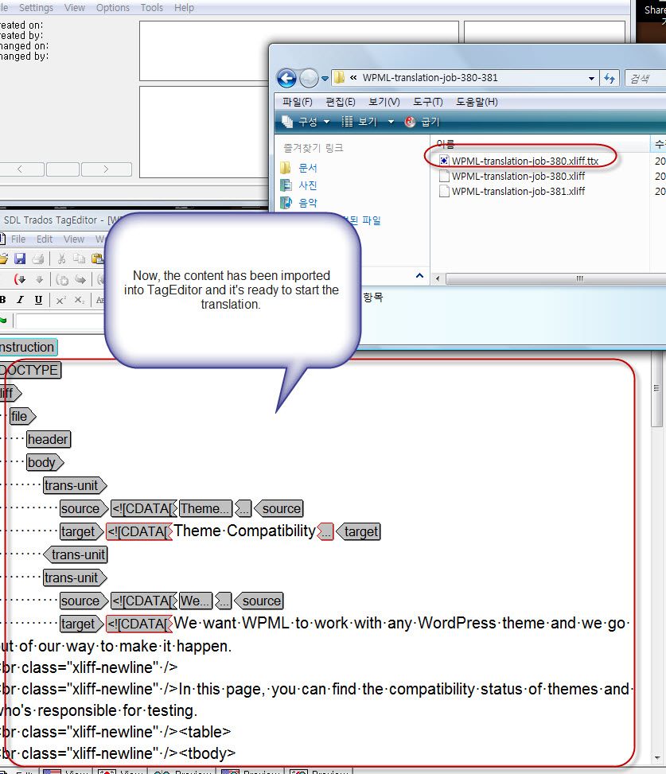Click the grey curved-arrow Copy source icon
Viewport: 666px width, 774px height.
[x=80, y=280]
